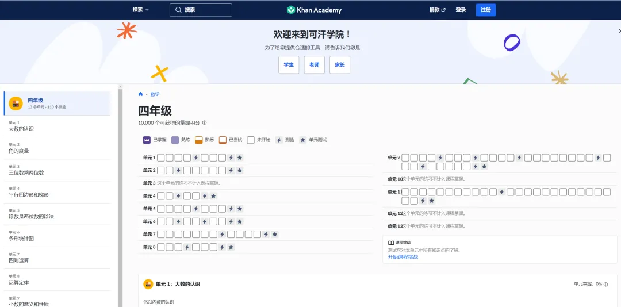Open sidebar item 单元 9 小数的意义和性质

(x=57, y=299)
